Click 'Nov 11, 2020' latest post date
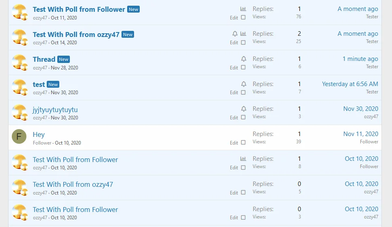 [x=360, y=134]
